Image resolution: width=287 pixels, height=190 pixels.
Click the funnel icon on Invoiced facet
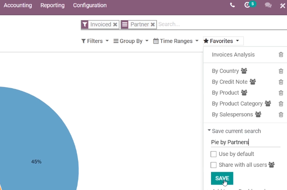coord(85,25)
